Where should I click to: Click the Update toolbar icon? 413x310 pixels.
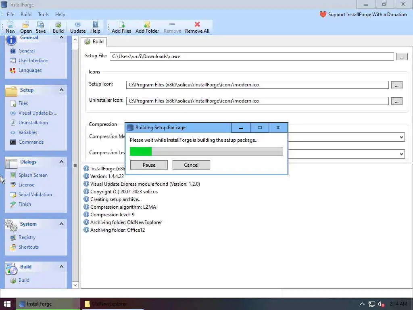78,27
